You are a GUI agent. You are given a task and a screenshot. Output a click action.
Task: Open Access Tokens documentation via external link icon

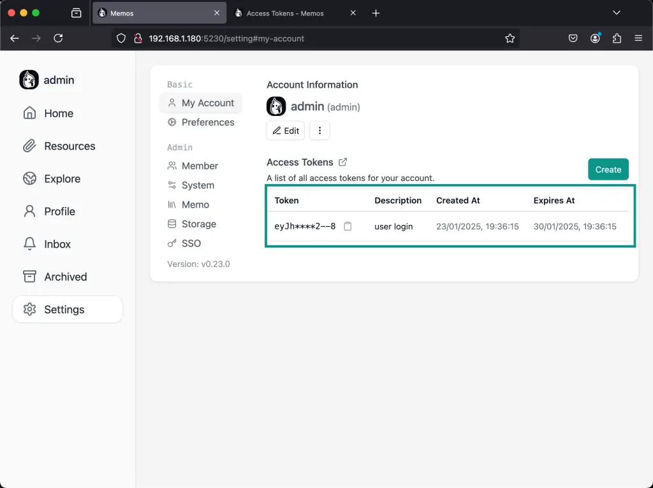343,162
